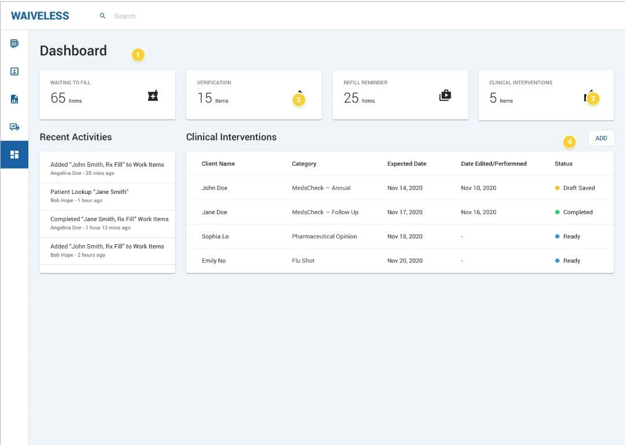625x445 pixels.
Task: Open Completed "Jane Smith, Rx Fill" activity
Action: tap(107, 223)
